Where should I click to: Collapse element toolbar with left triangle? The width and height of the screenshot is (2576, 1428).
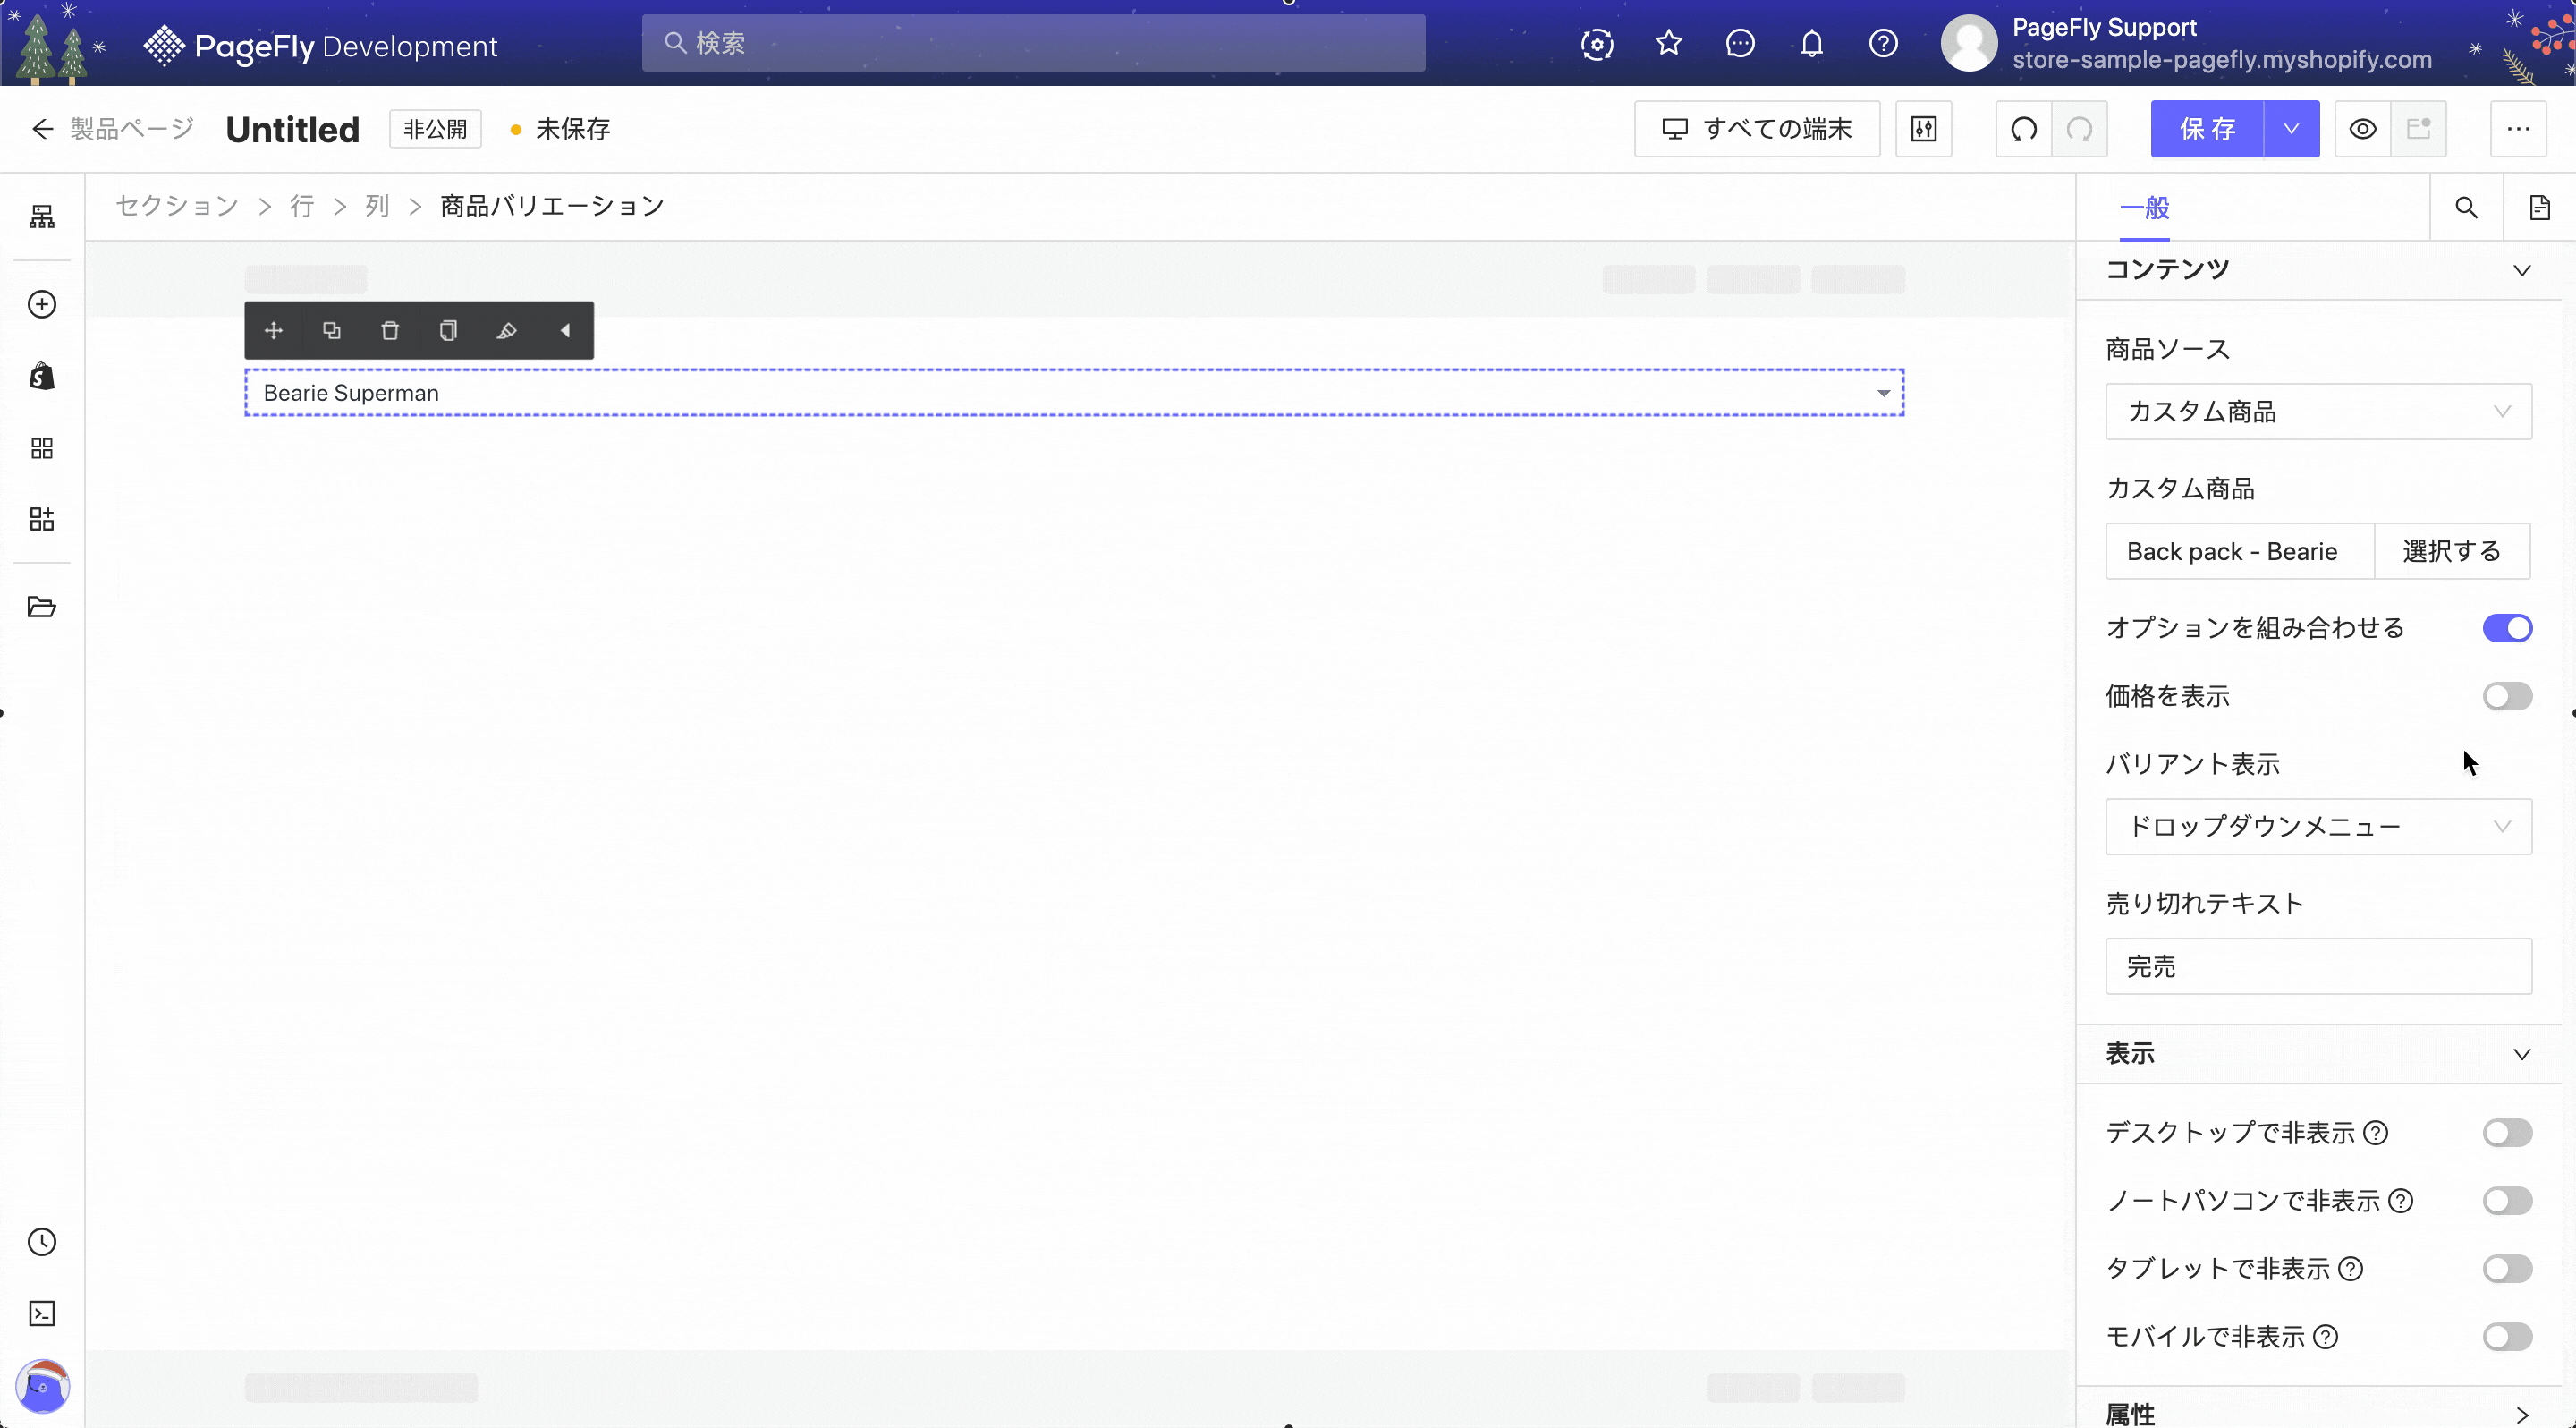point(565,330)
